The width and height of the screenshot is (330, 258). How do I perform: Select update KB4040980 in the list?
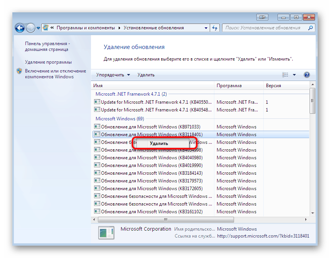201,157
